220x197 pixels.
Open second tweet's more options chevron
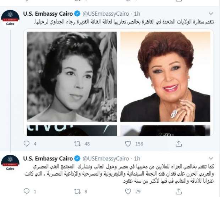coord(211,159)
